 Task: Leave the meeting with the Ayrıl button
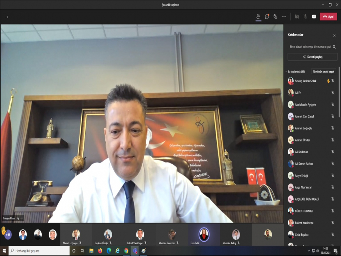[328, 17]
